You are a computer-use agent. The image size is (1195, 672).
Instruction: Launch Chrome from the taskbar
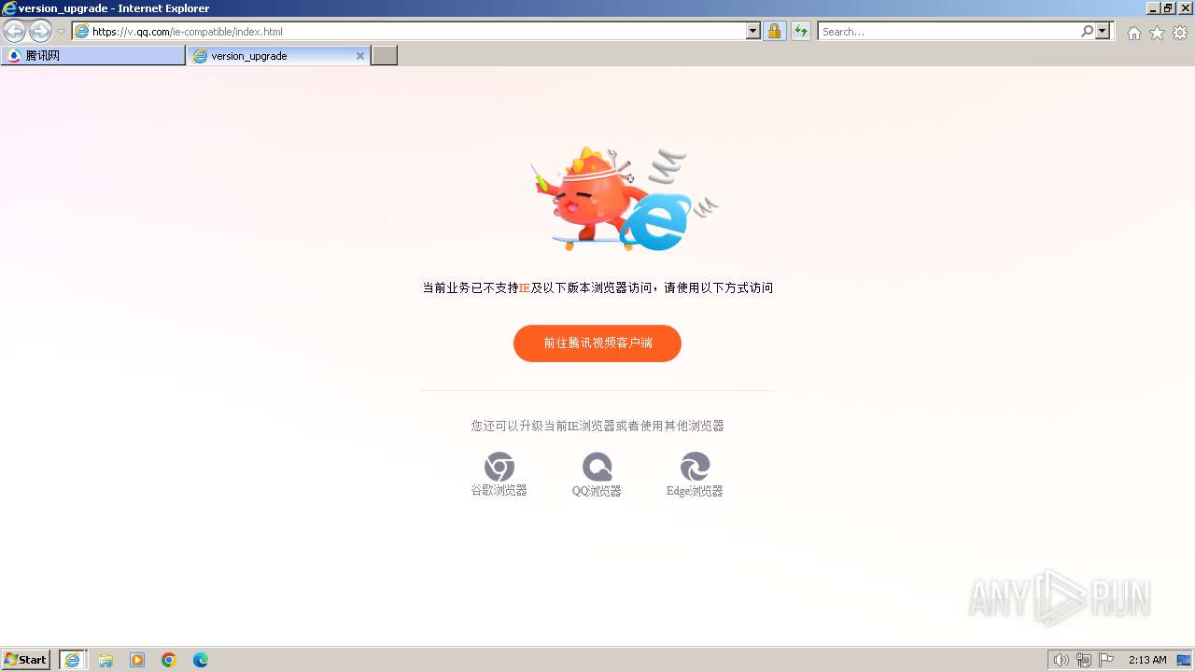point(169,660)
